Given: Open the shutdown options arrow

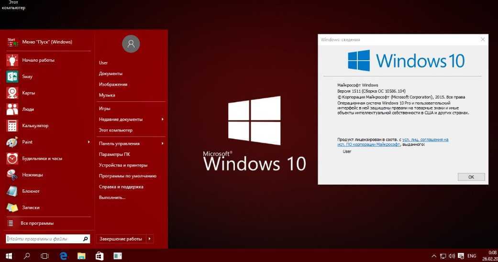Looking at the screenshot, I should [x=150, y=239].
